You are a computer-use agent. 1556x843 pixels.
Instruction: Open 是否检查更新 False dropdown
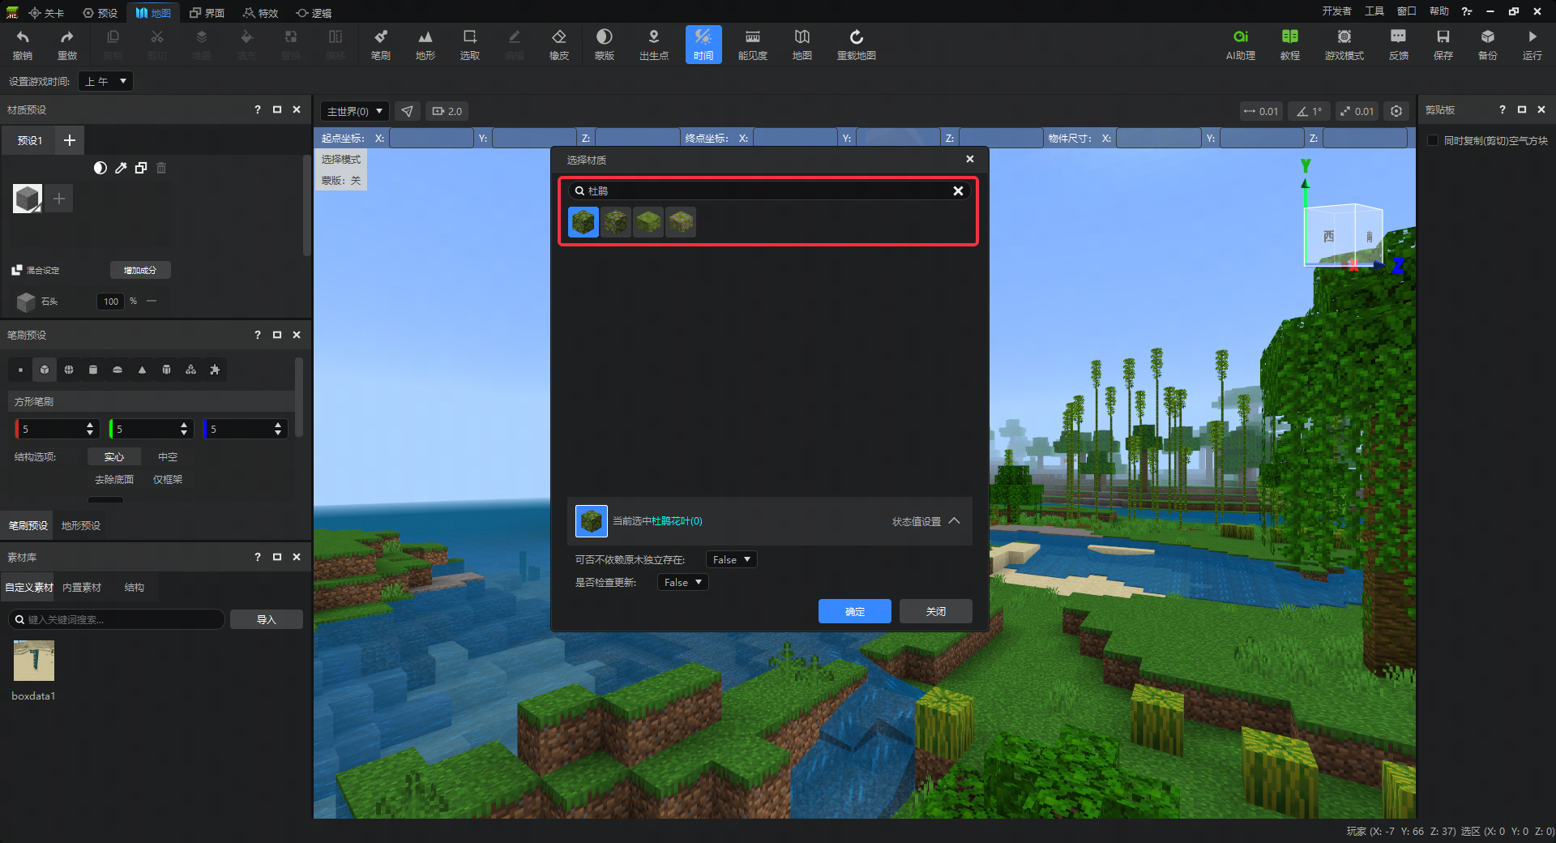[683, 582]
